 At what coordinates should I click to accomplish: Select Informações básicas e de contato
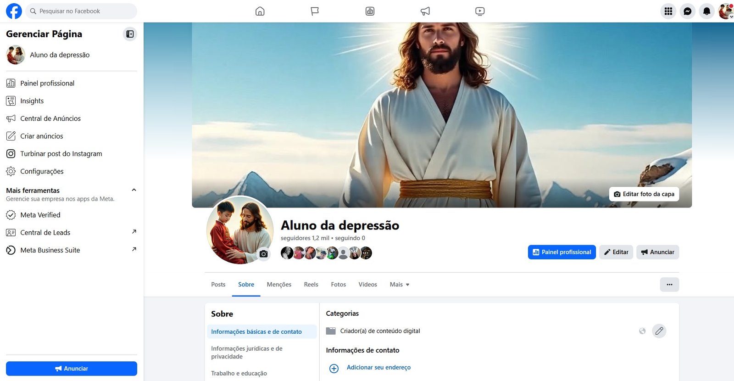click(261, 332)
